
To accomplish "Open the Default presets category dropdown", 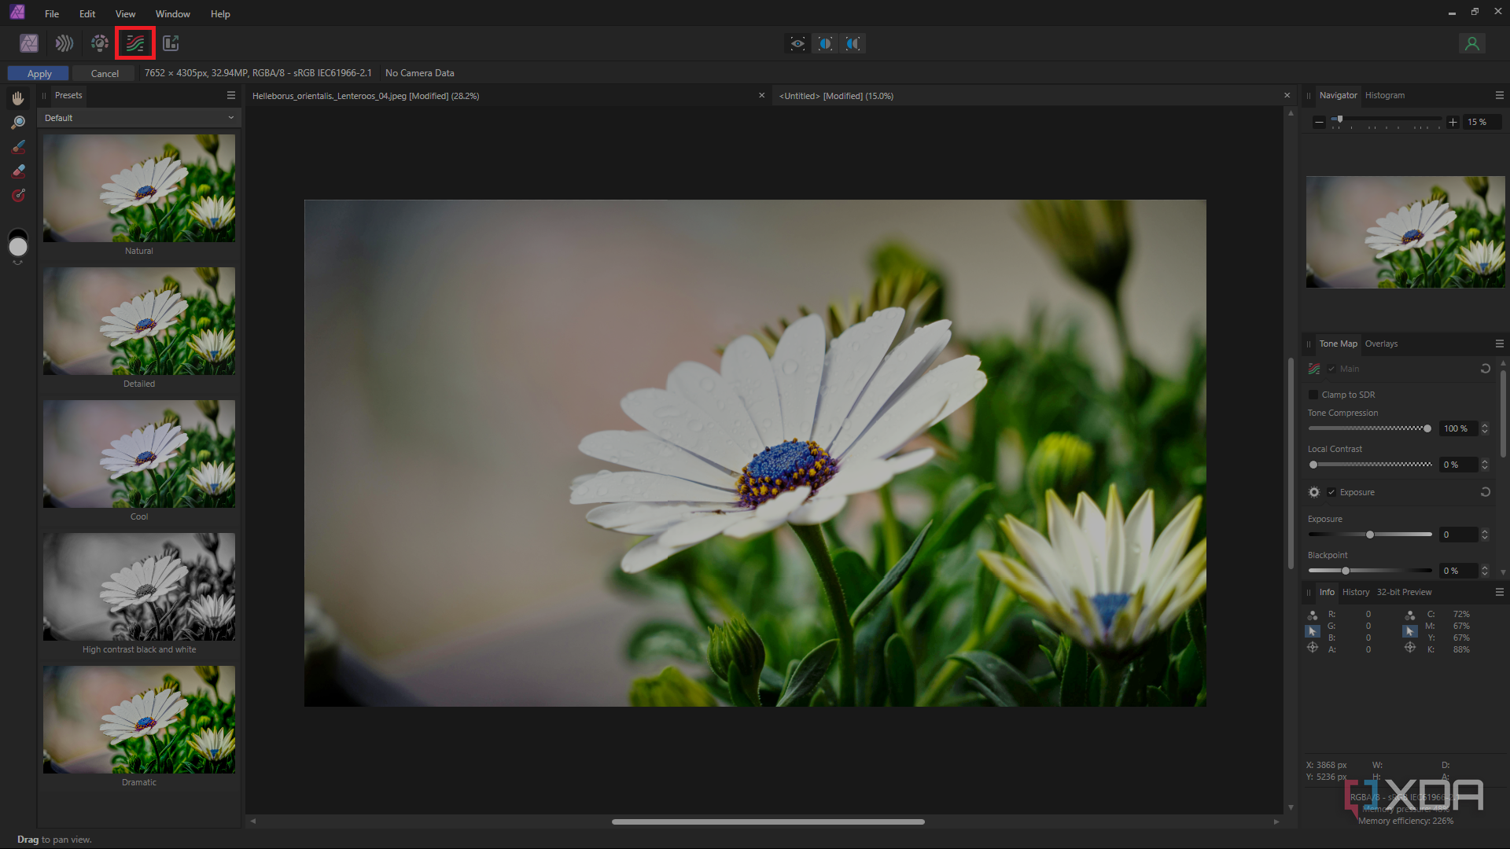I will tap(138, 118).
